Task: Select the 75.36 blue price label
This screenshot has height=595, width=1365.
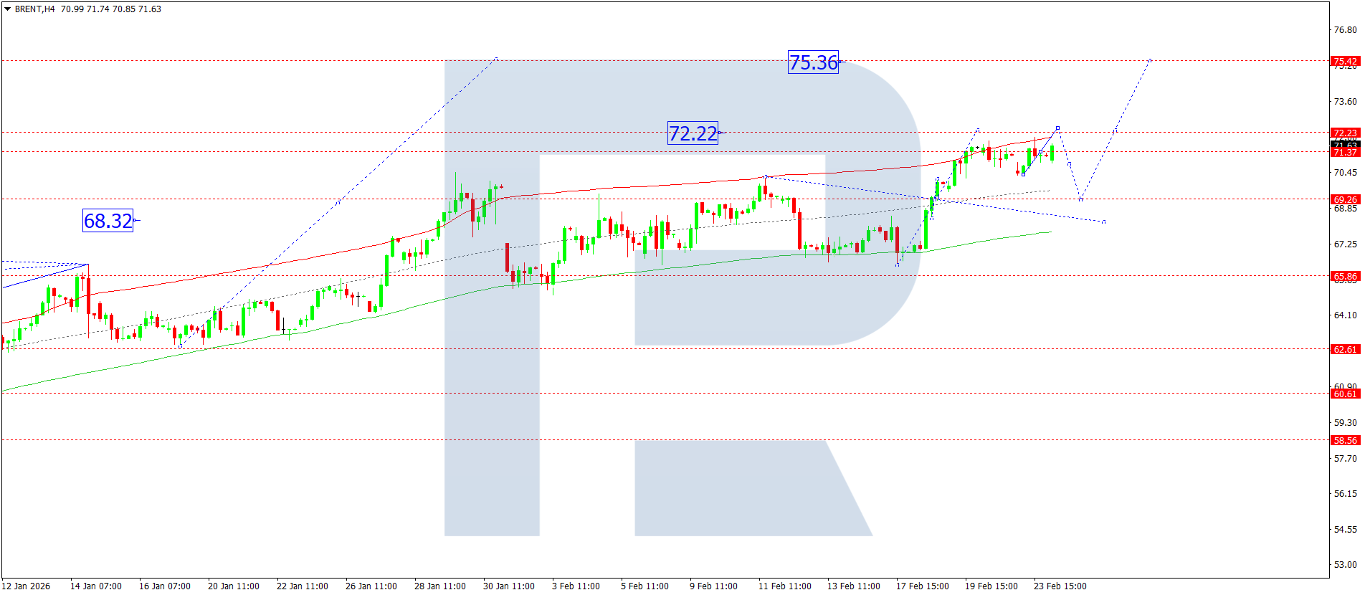Action: pos(813,62)
